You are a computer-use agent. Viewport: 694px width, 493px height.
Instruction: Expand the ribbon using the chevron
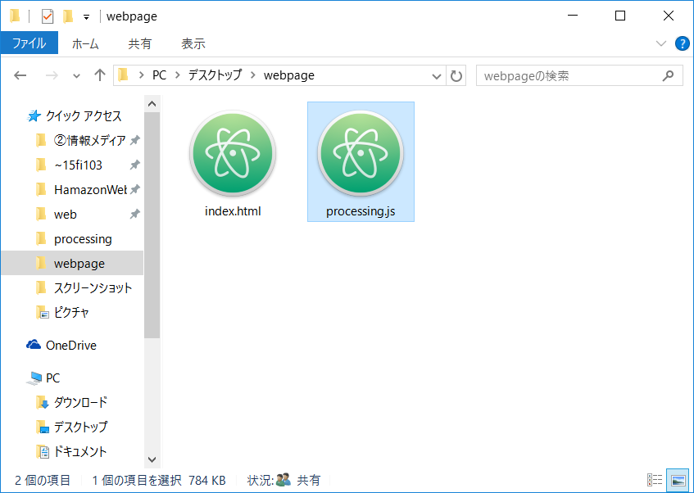tap(660, 43)
